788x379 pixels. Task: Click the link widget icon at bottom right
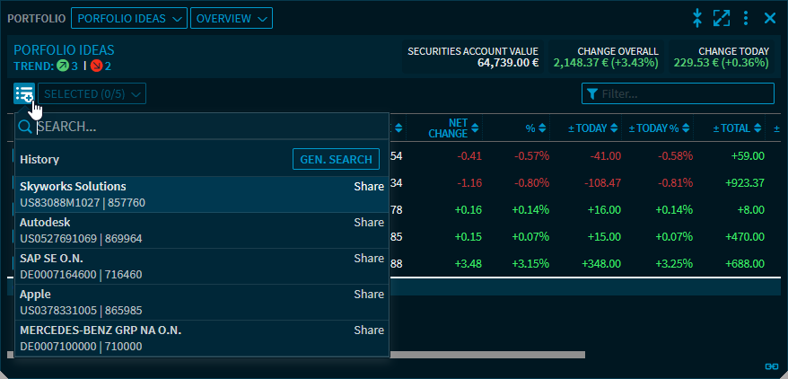pos(770,366)
